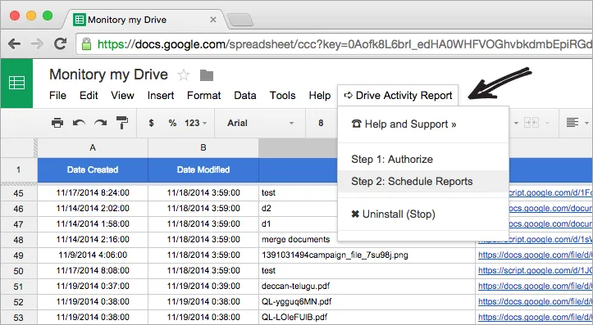Click the redo arrow icon
The height and width of the screenshot is (325, 593).
101,123
